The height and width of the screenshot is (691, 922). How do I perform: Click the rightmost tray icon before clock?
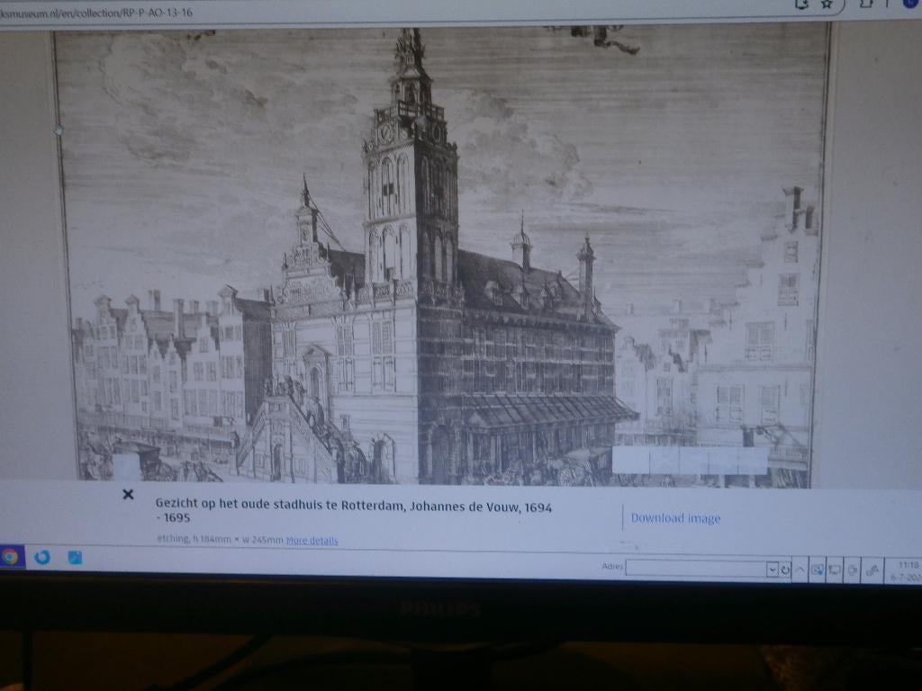872,570
